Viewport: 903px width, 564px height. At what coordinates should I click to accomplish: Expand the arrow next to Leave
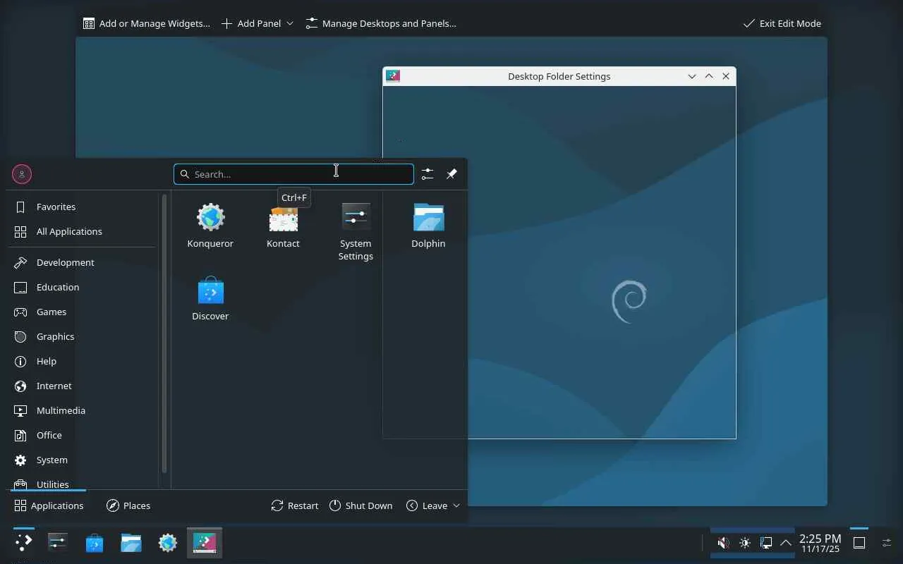[x=456, y=505]
